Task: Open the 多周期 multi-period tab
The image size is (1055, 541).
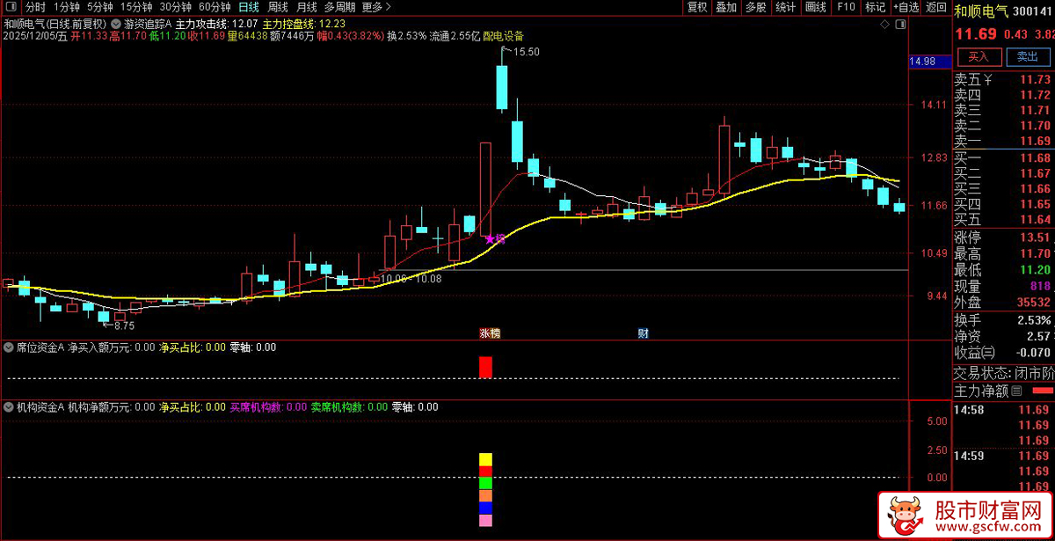Action: click(339, 7)
